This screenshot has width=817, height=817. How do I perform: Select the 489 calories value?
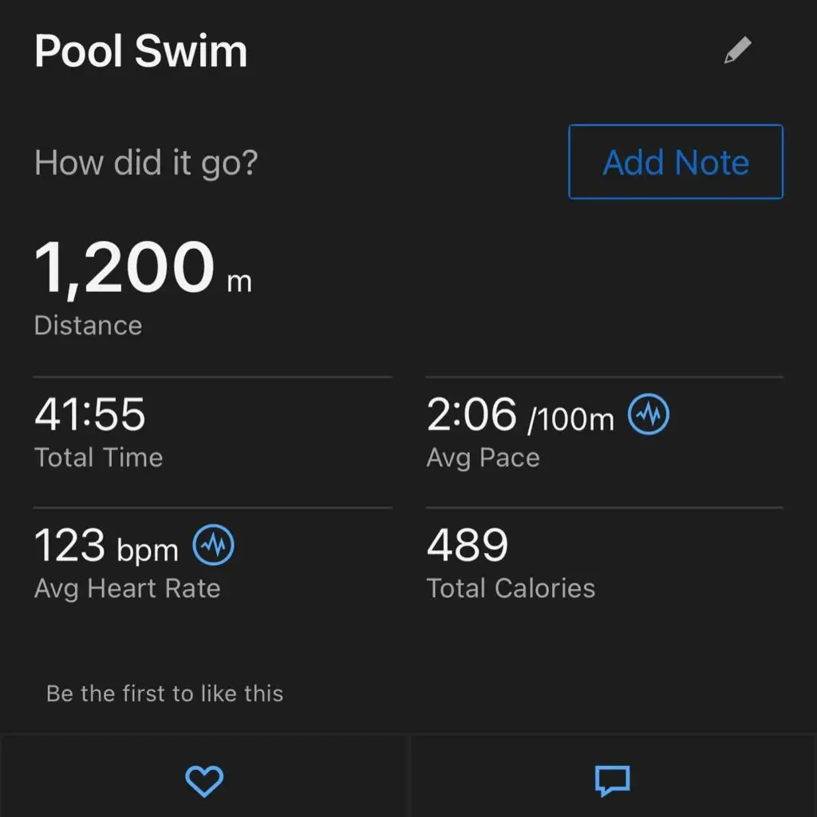point(468,547)
